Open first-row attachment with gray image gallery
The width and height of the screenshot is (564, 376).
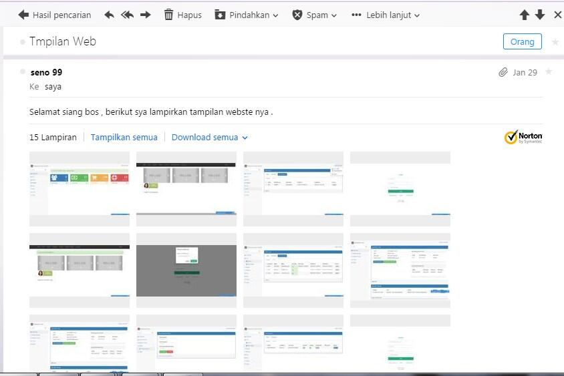[x=186, y=189]
